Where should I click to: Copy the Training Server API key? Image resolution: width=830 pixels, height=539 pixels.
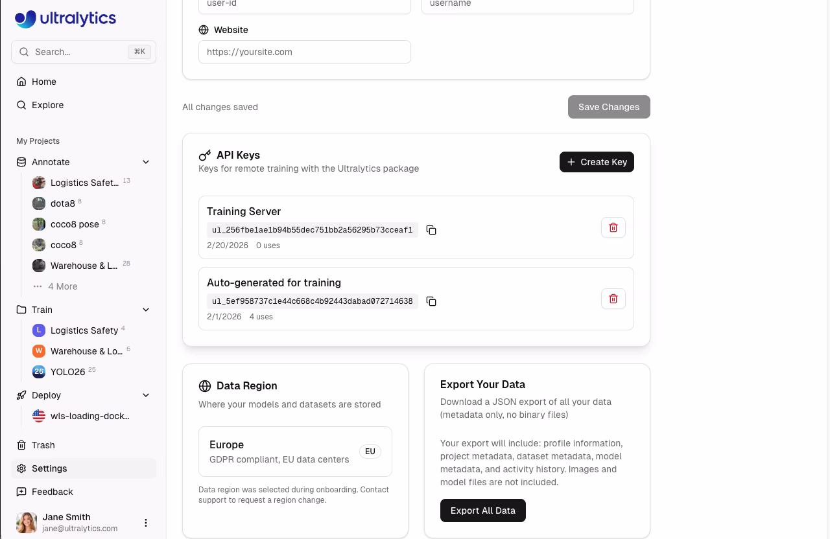pos(431,230)
